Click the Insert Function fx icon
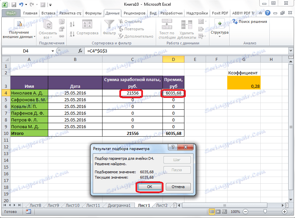Viewport: 295px width, 218px height. pyautogui.click(x=80, y=51)
